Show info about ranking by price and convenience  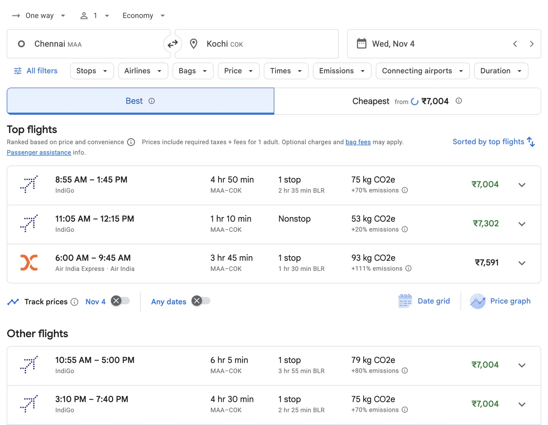(131, 142)
